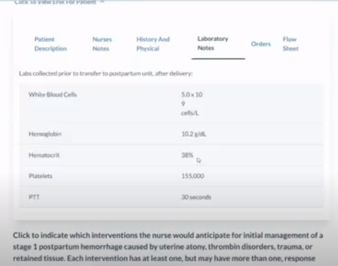The height and width of the screenshot is (266, 338).
Task: Select the White Blood Cells row label
Action: 53,95
